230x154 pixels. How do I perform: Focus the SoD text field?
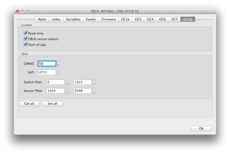tap(47, 72)
